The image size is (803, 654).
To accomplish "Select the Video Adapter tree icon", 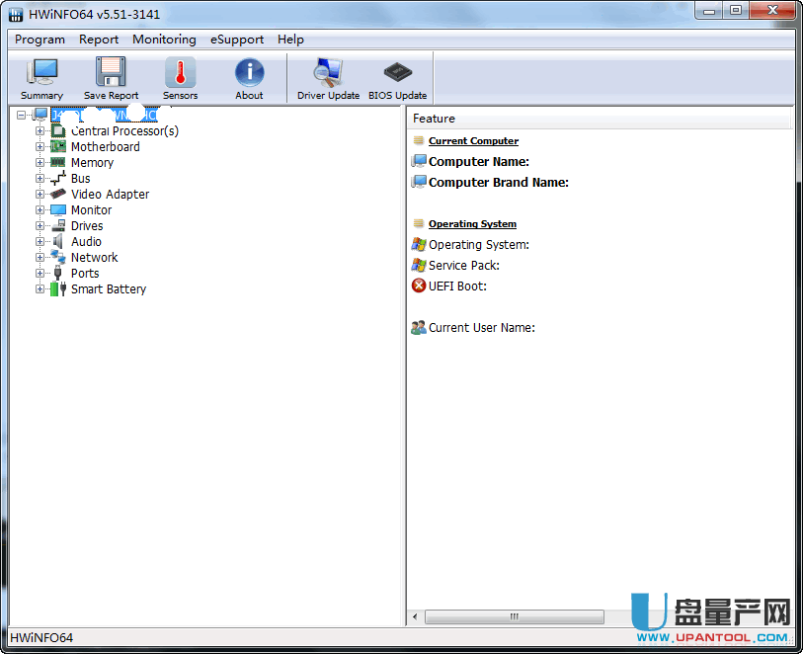I will pos(57,195).
